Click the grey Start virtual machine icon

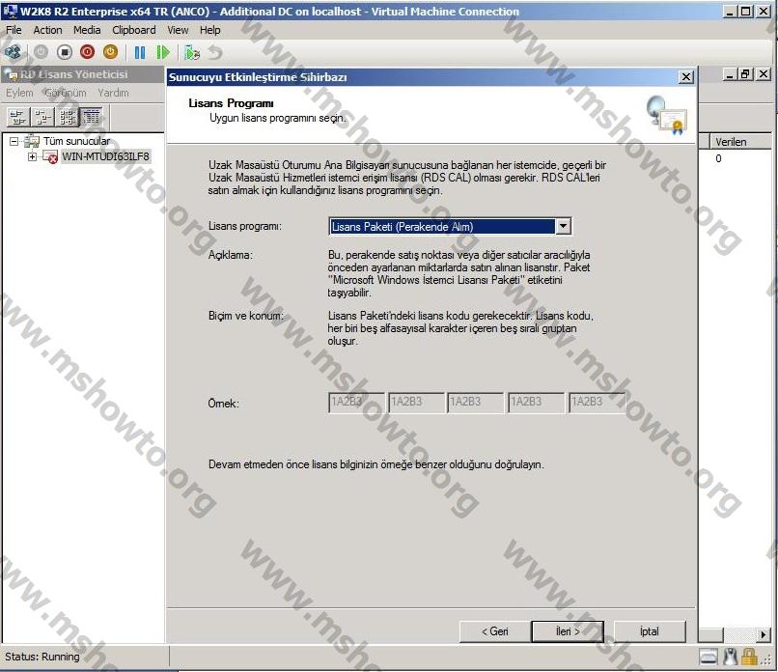[41, 51]
